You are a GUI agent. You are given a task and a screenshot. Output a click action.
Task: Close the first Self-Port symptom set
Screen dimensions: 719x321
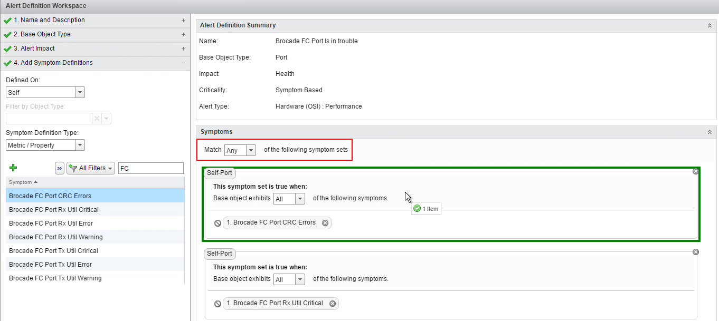[695, 171]
